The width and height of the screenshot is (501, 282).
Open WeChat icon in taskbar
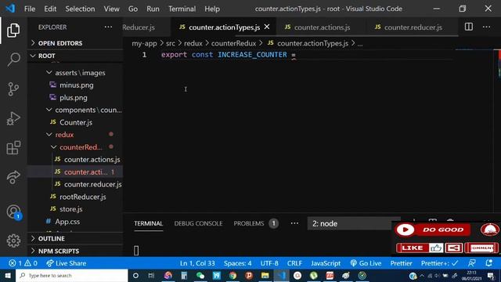(200, 275)
